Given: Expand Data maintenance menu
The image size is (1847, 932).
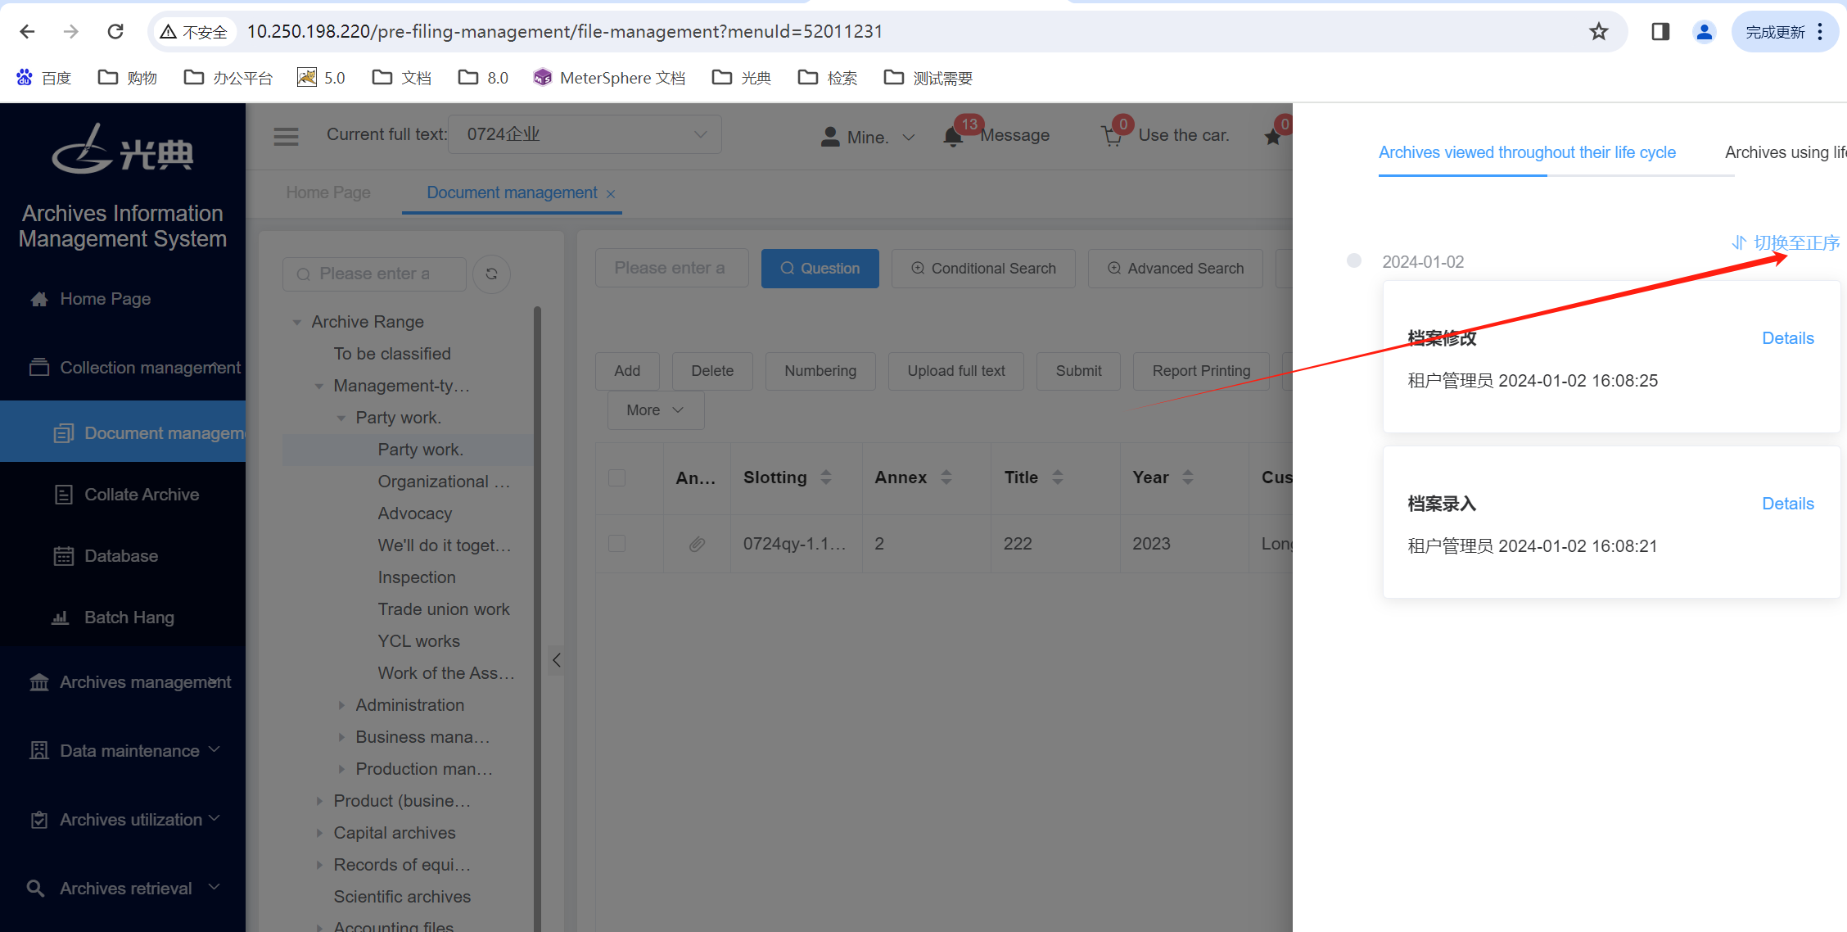Looking at the screenshot, I should pos(123,750).
